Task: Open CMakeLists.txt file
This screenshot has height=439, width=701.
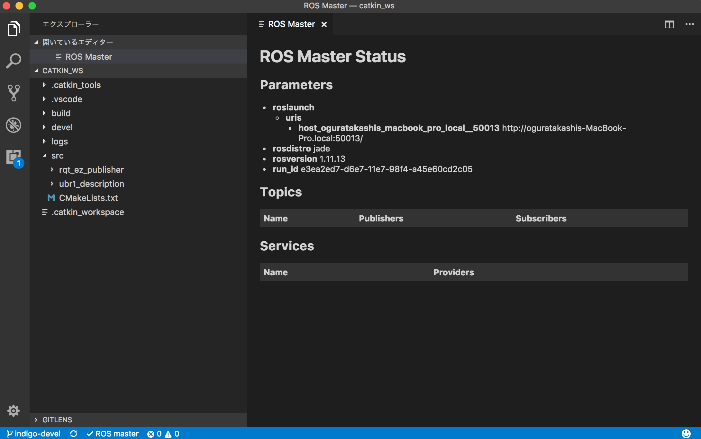Action: click(x=138, y=198)
